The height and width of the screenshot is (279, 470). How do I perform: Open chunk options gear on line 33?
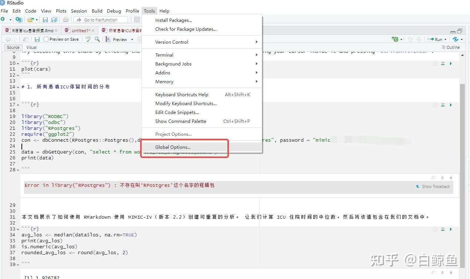pos(435,229)
